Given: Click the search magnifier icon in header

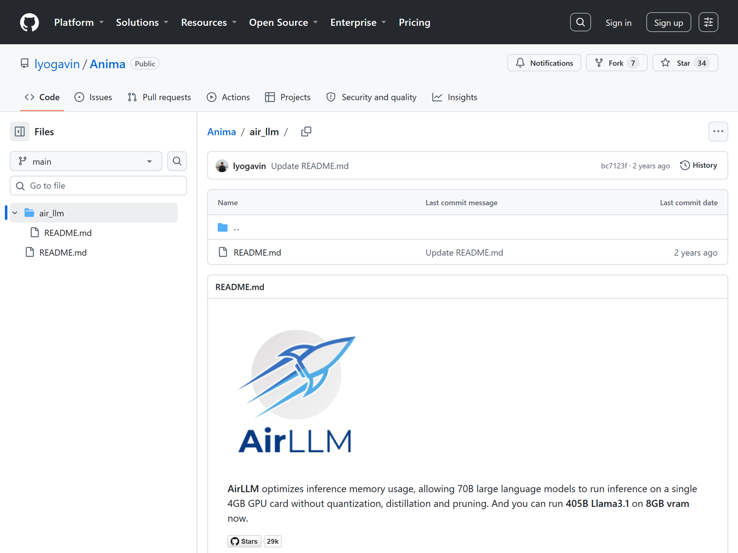Looking at the screenshot, I should coord(580,22).
